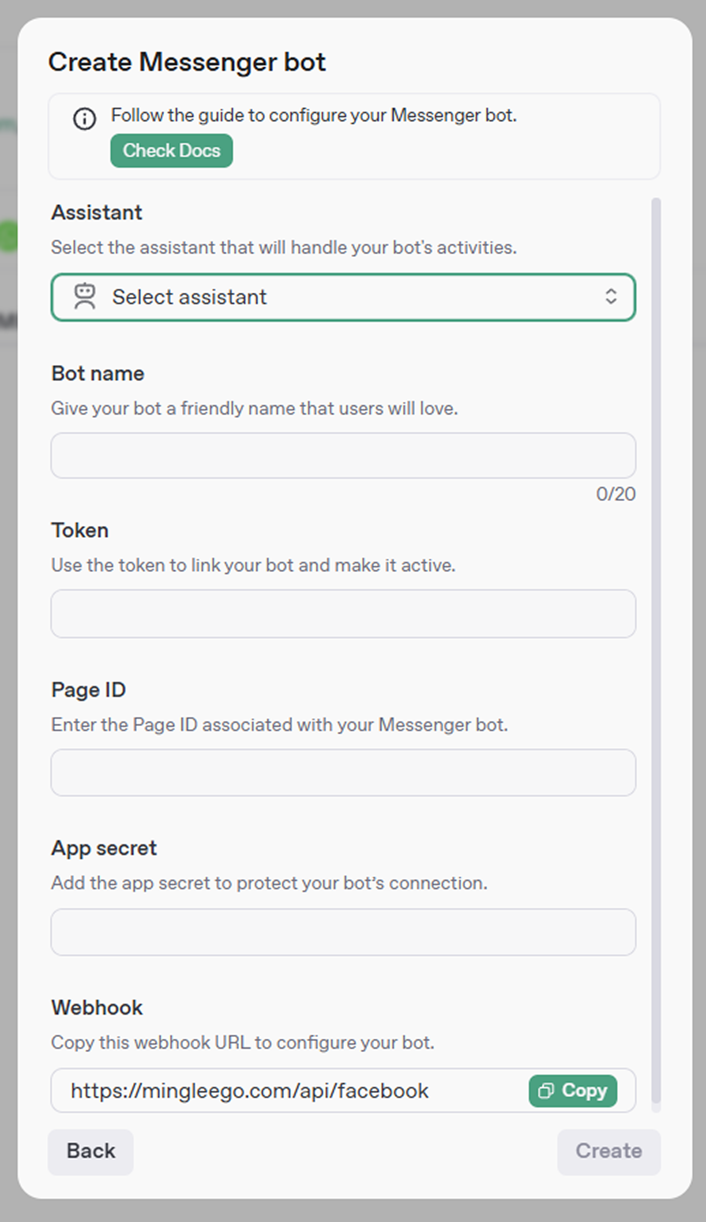Click the Assistant section label
Image resolution: width=706 pixels, height=1222 pixels.
96,213
